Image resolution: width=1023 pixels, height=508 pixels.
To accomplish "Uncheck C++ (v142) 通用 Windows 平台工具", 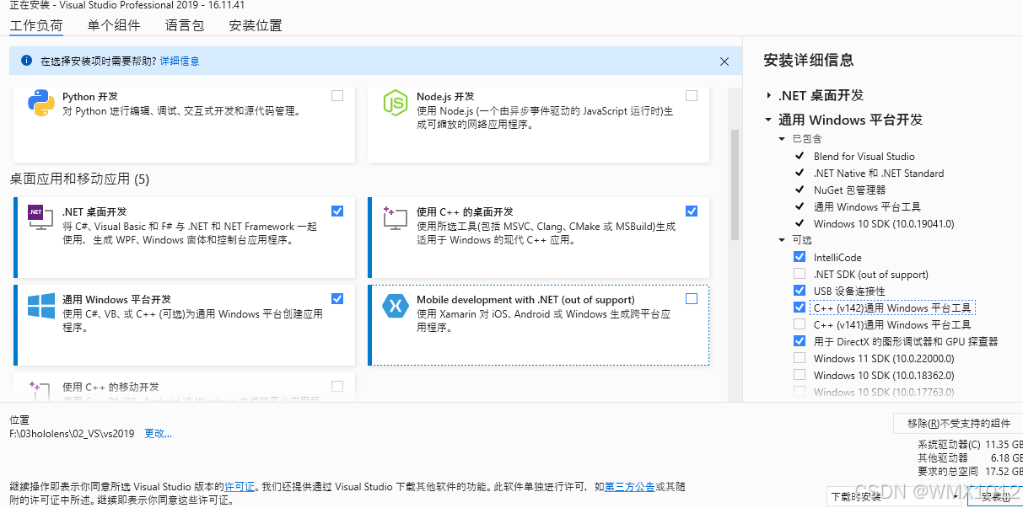I will click(x=800, y=307).
